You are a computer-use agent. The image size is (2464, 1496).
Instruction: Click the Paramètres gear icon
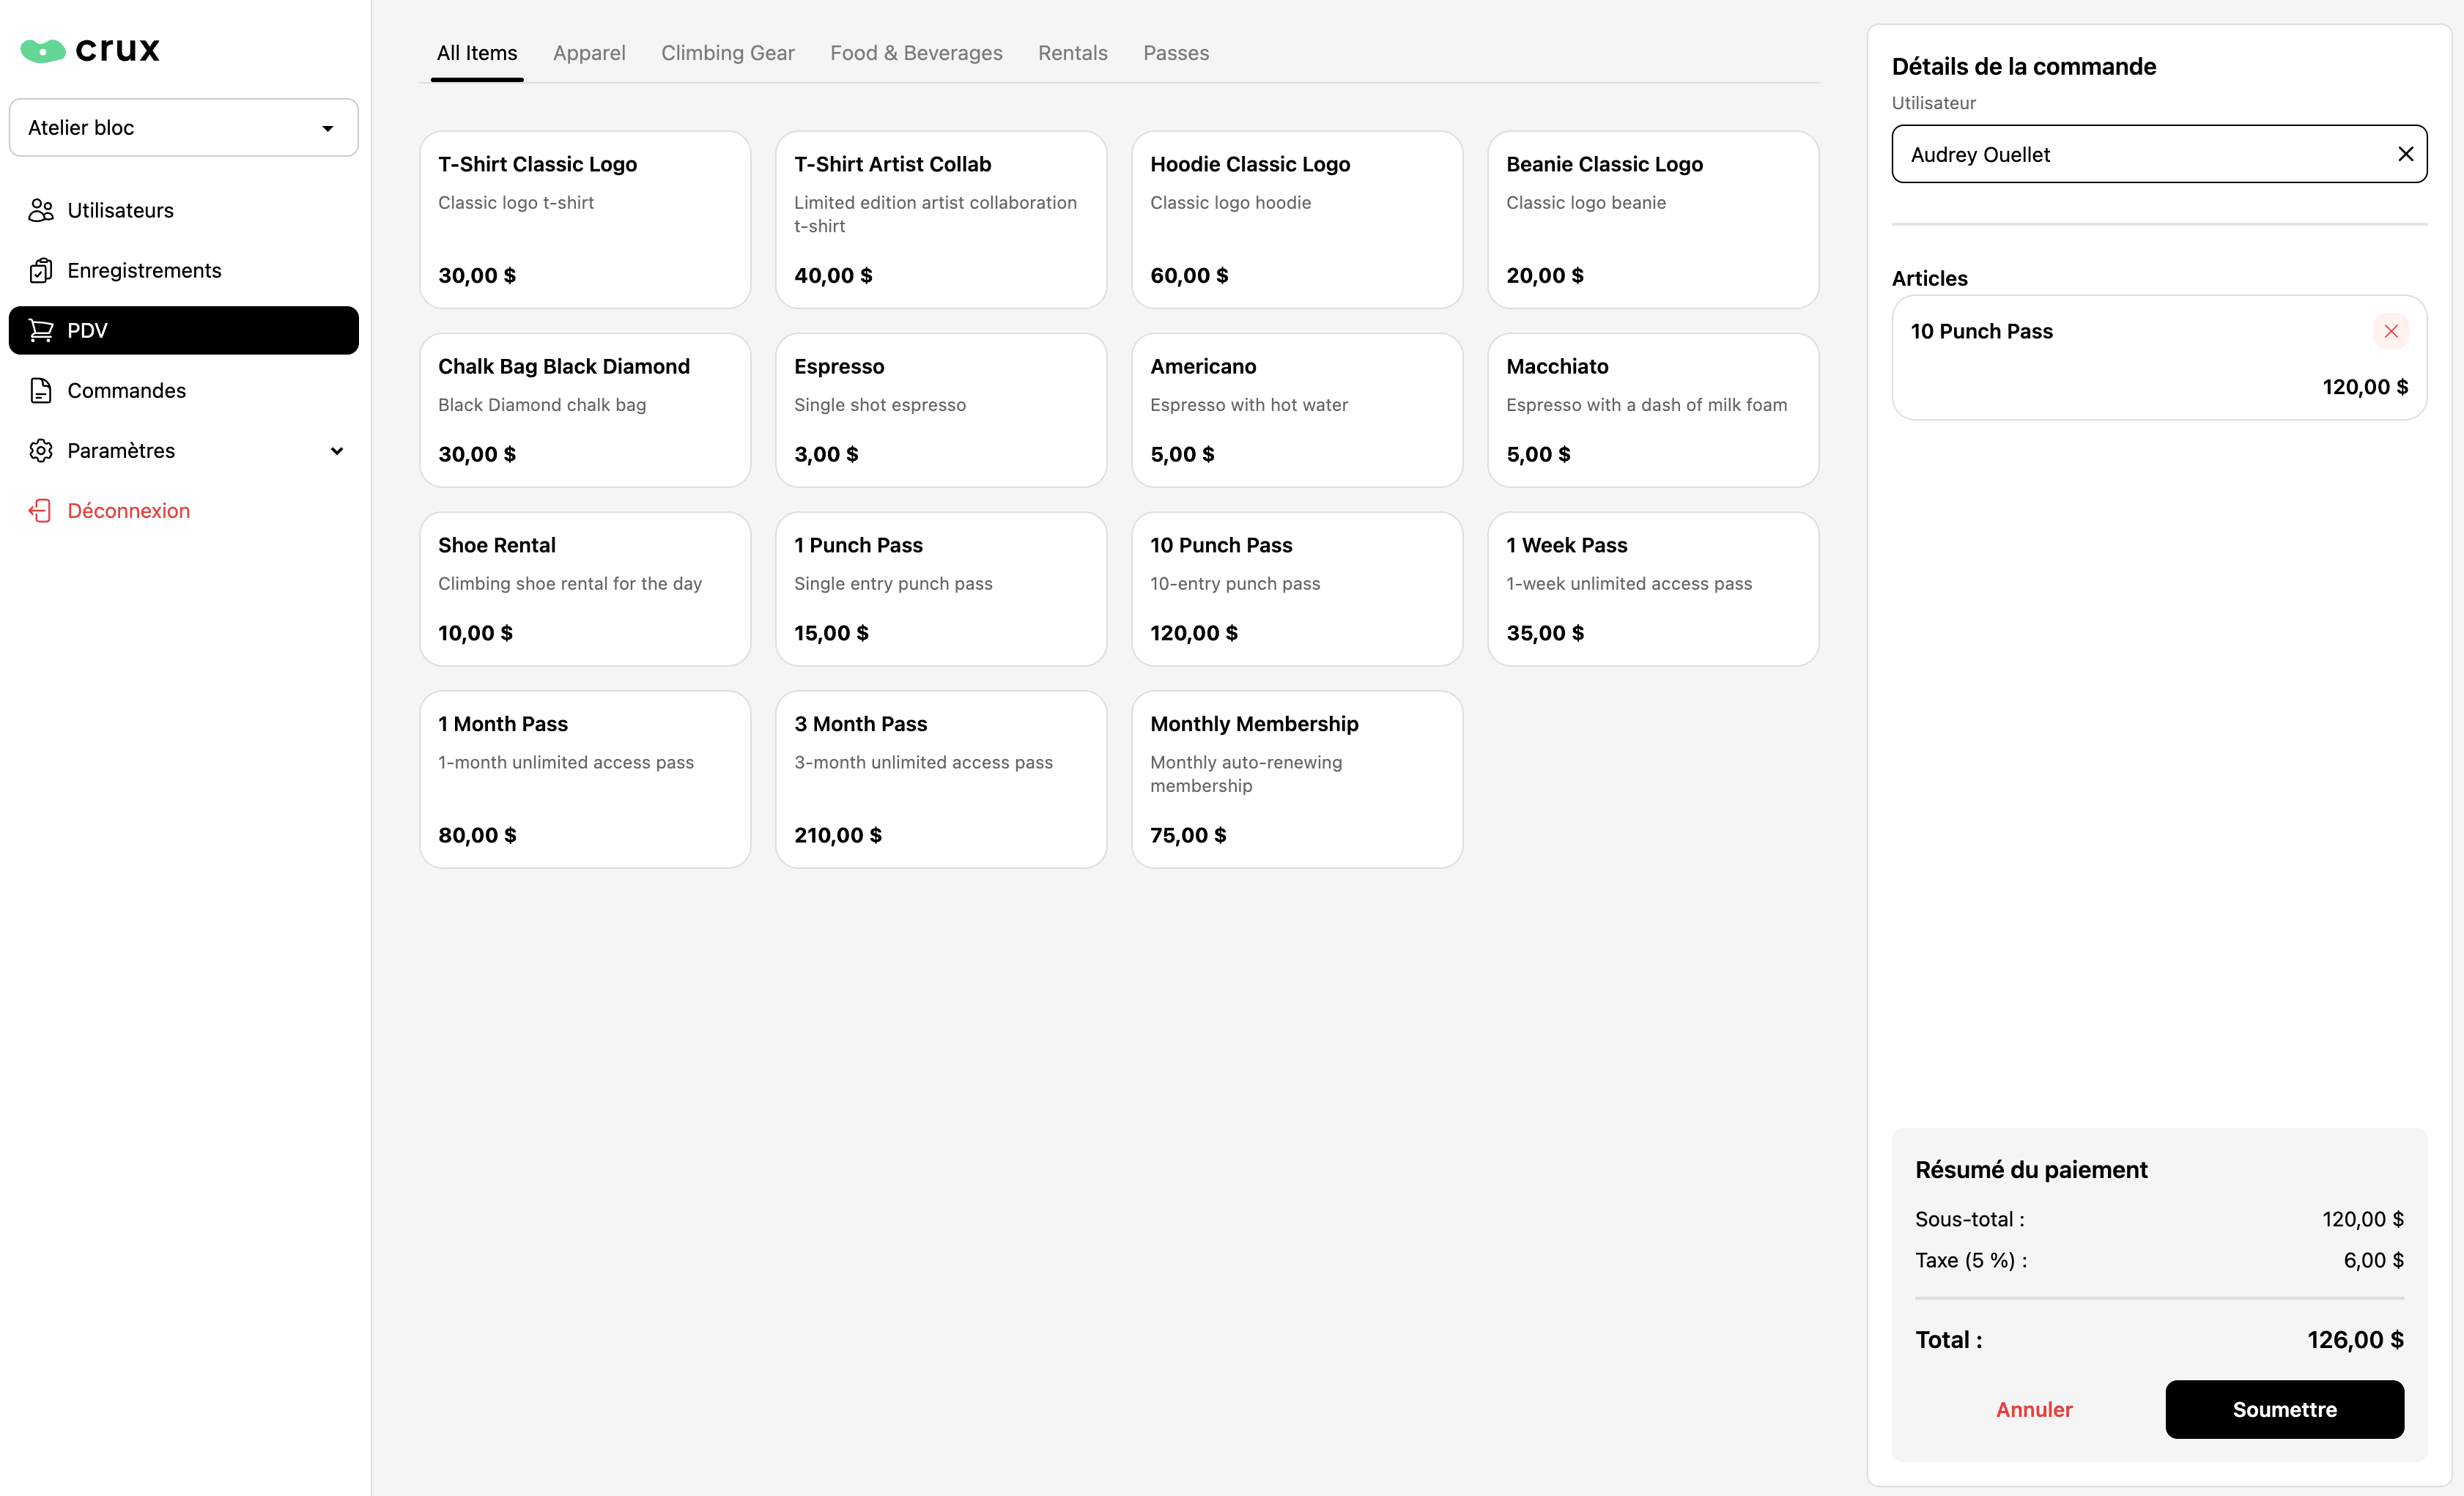[x=41, y=450]
